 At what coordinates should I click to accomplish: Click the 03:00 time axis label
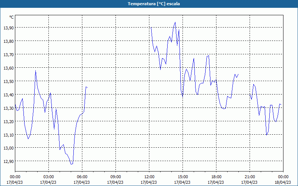coord(49,177)
